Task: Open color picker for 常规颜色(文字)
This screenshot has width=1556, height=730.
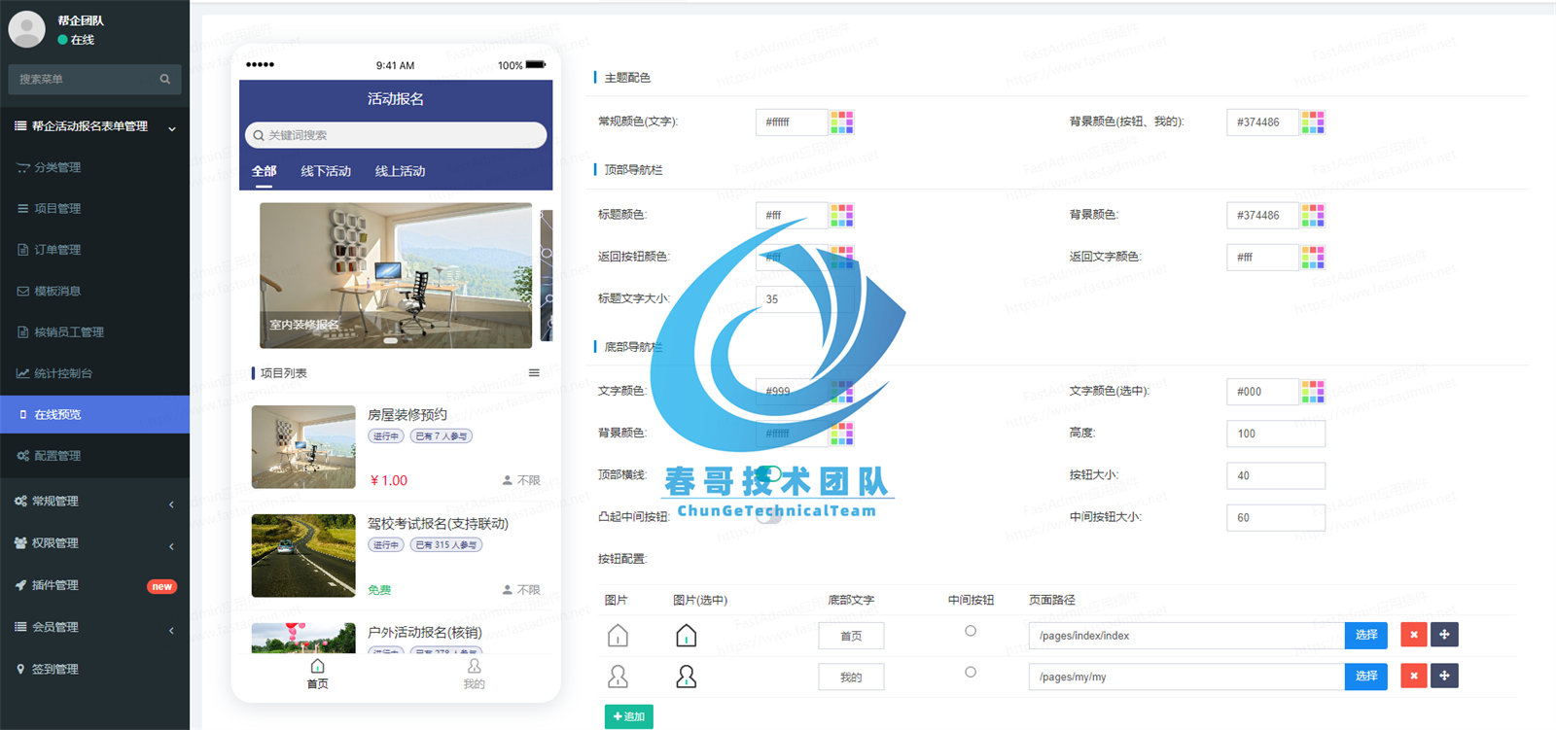Action: pos(841,122)
